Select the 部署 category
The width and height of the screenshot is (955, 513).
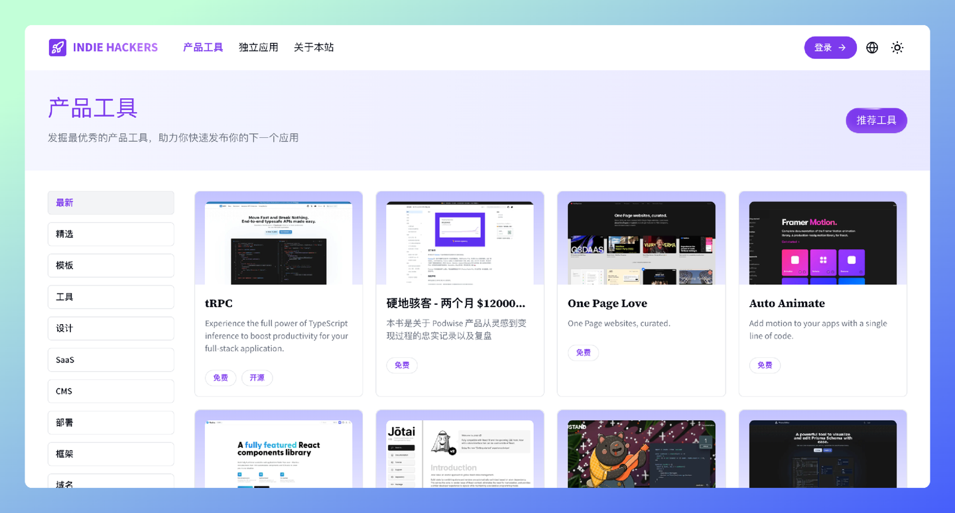coord(111,423)
